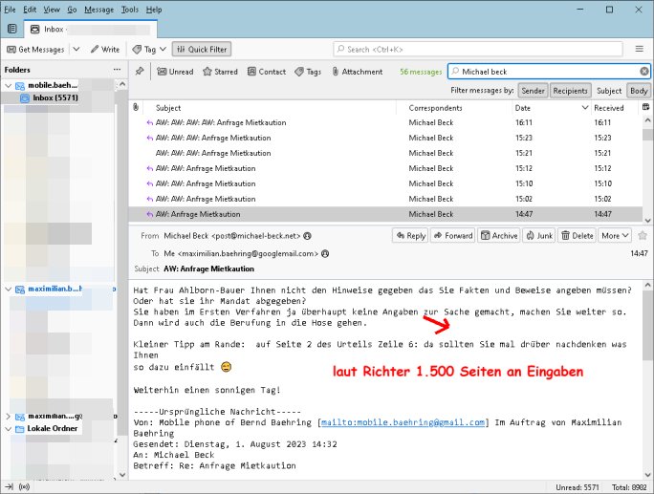Forward the current email
The height and width of the screenshot is (494, 654).
coord(453,235)
